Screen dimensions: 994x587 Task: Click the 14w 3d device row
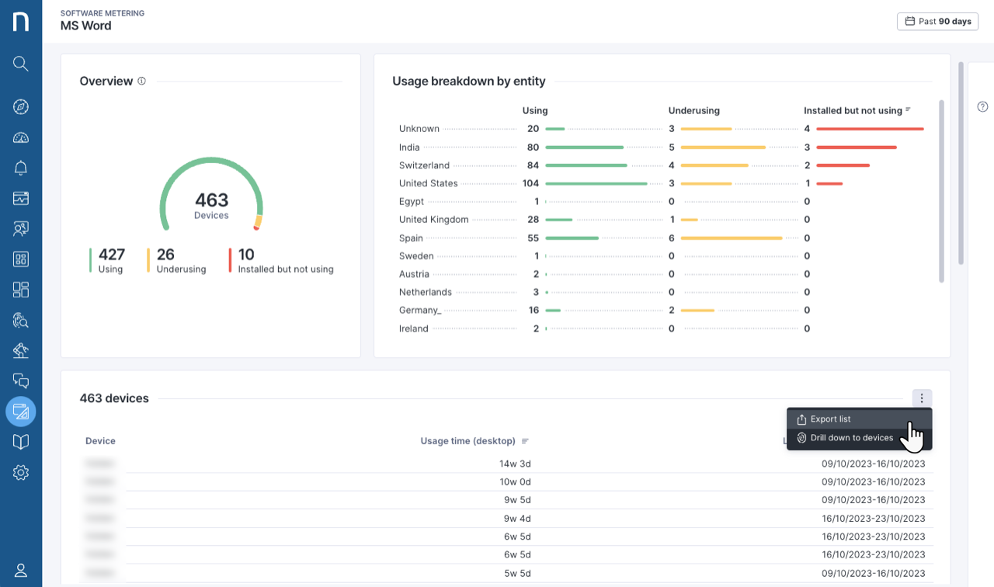coord(515,464)
